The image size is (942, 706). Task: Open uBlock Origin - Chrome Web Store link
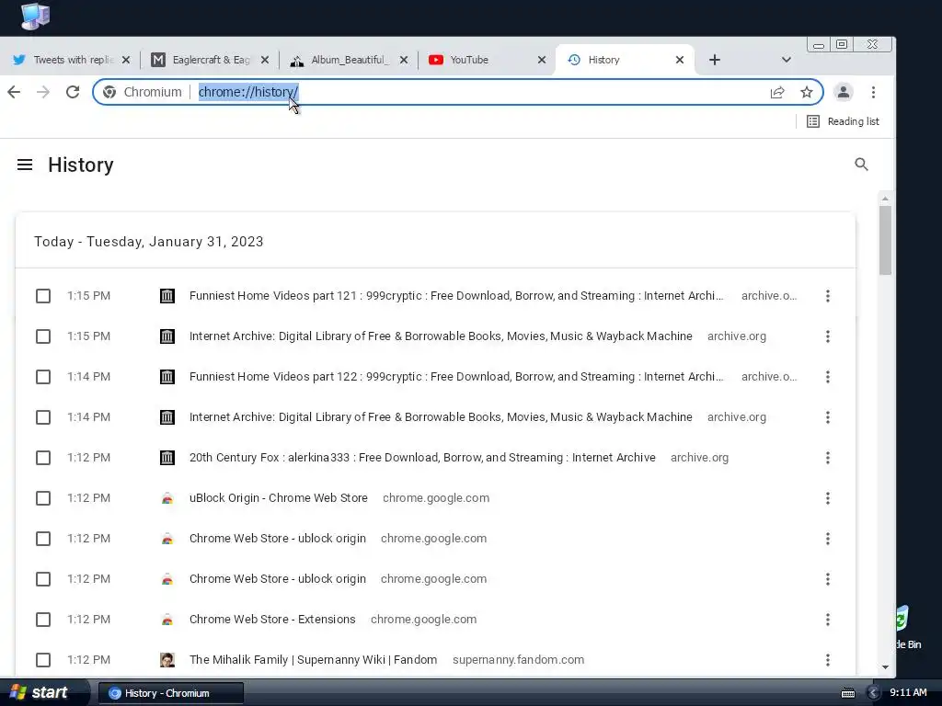(x=278, y=498)
